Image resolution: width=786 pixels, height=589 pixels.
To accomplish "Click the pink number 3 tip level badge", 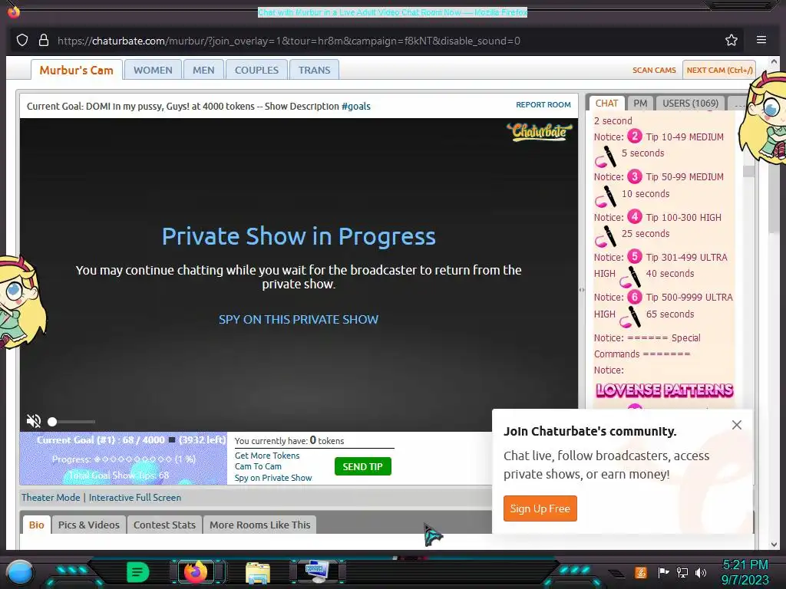I will click(634, 176).
